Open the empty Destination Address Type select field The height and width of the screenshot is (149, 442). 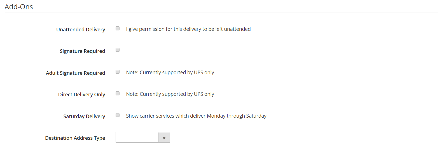pyautogui.click(x=143, y=138)
